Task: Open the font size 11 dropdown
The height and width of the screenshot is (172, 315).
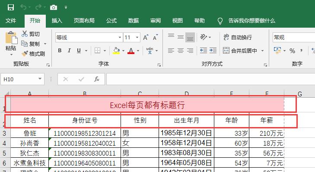Action: (x=137, y=37)
